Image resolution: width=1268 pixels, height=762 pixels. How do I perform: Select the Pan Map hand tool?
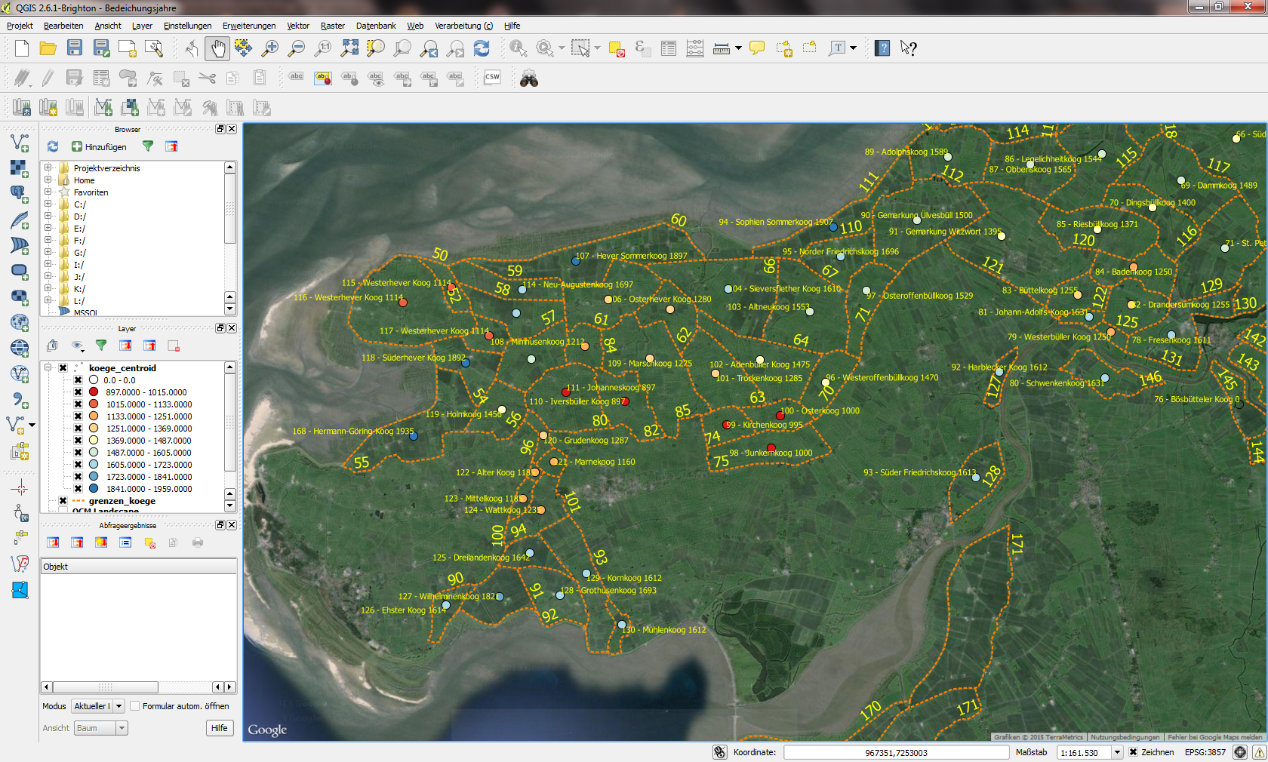217,49
